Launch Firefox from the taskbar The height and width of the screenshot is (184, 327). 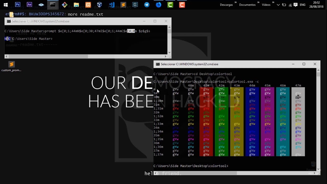(x=158, y=5)
